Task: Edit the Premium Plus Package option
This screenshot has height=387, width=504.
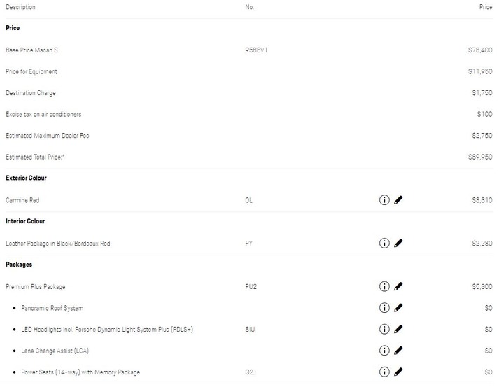Action: tap(398, 286)
